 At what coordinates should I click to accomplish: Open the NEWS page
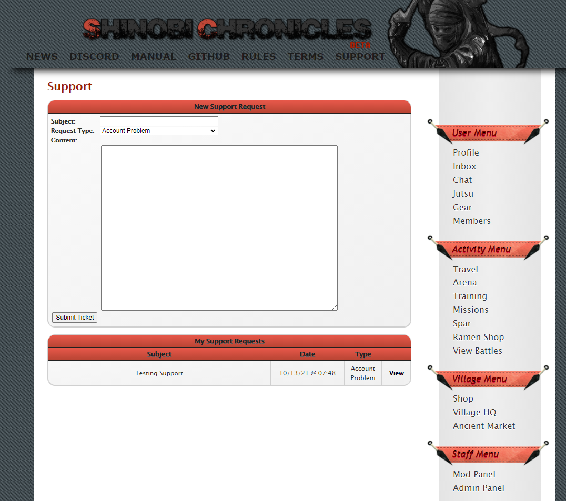(x=42, y=56)
